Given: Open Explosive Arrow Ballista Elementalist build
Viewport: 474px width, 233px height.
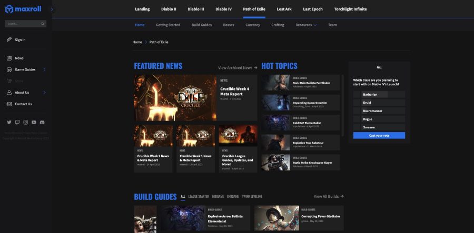Looking at the screenshot, I should tap(205, 218).
